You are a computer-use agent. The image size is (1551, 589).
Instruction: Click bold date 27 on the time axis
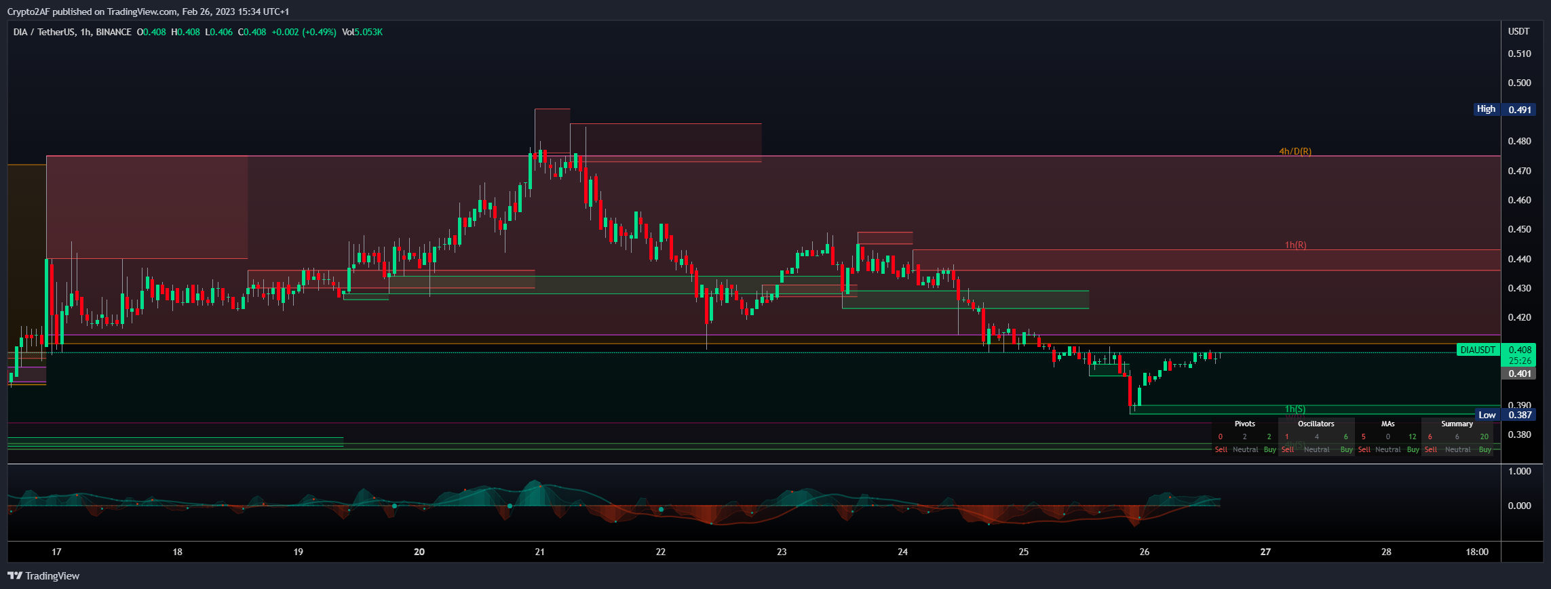[1265, 552]
